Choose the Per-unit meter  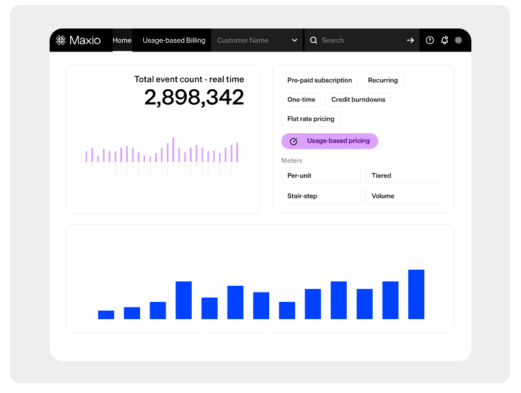point(321,176)
